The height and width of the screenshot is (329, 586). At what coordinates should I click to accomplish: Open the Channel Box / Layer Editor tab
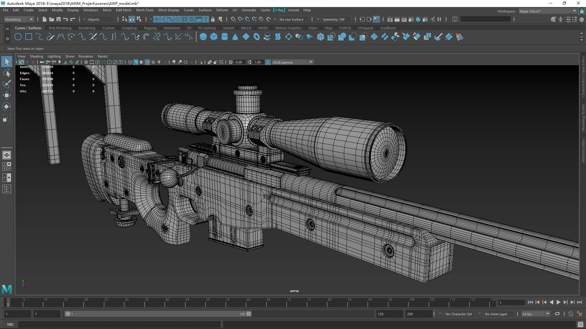pyautogui.click(x=583, y=76)
